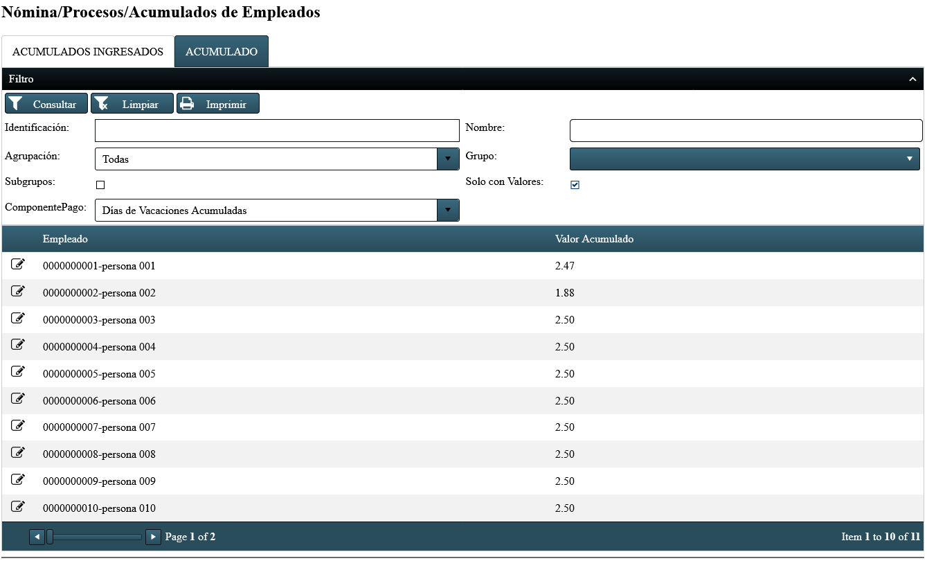Sort by Valor Acumulado column header

[594, 239]
